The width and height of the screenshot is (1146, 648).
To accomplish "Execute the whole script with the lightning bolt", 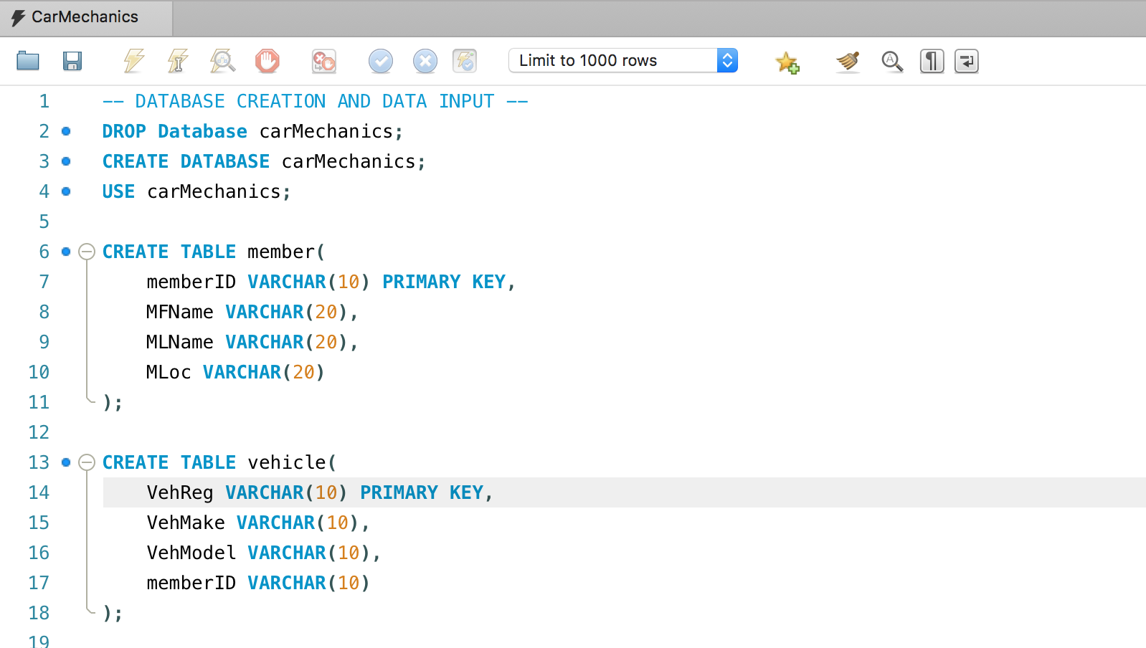I will click(x=133, y=61).
